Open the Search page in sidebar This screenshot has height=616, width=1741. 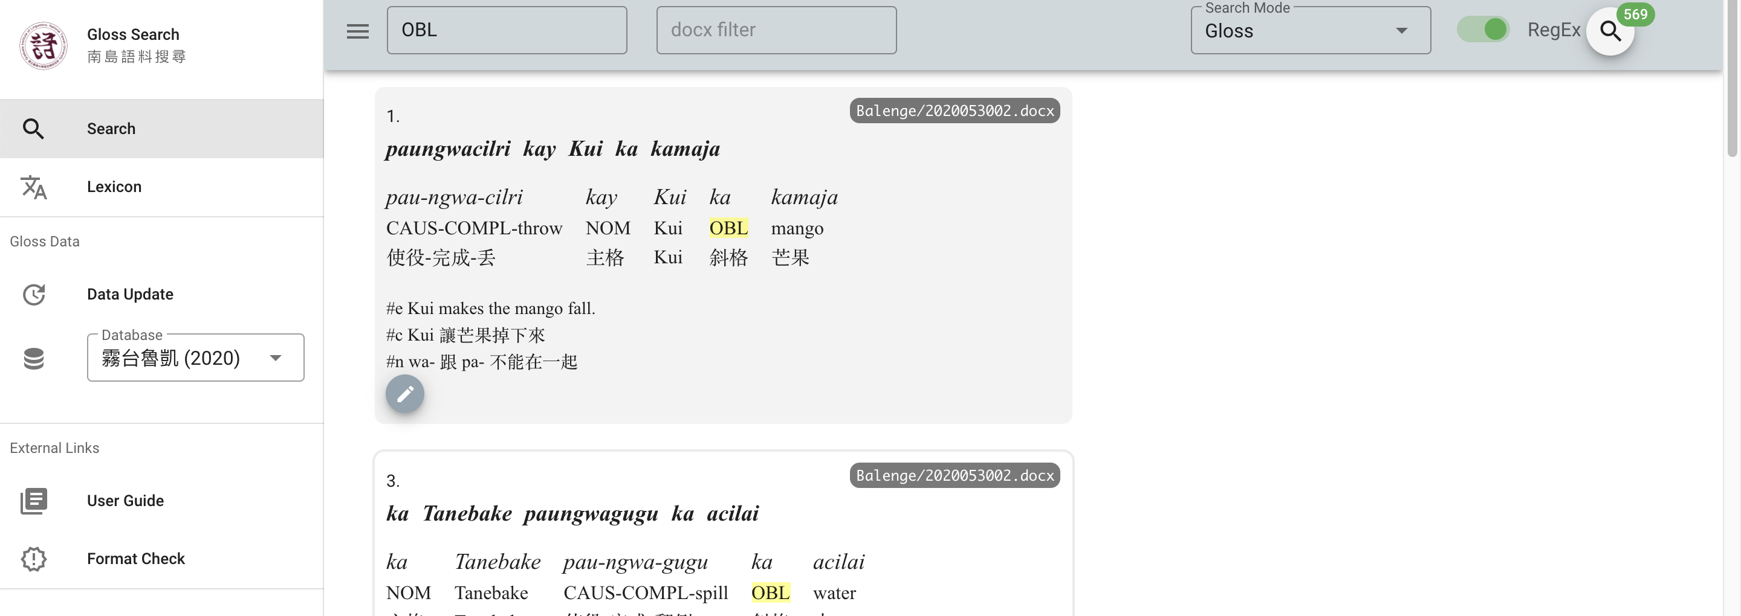coord(161,128)
